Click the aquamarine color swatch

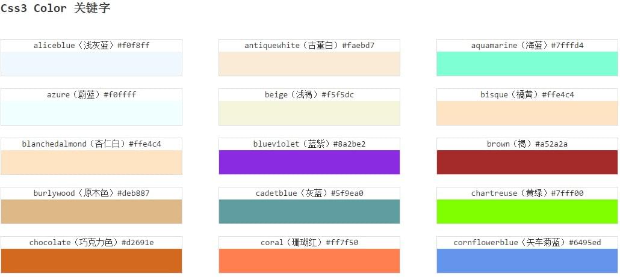coord(527,64)
